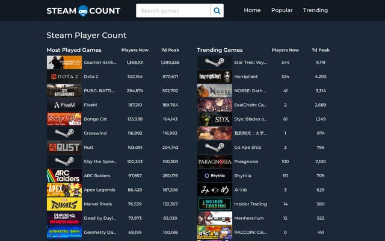Viewport: 385px width, 241px height.
Task: Open the Paragnosia thumbnail
Action: (215, 161)
